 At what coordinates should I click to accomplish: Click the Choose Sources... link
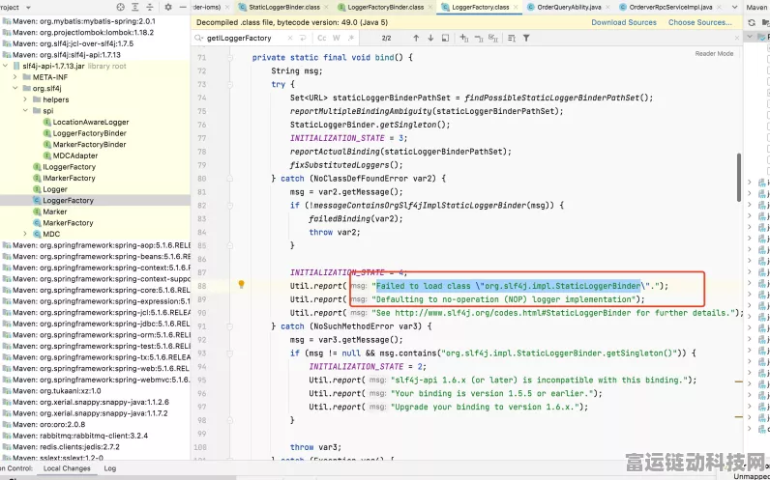click(x=699, y=22)
